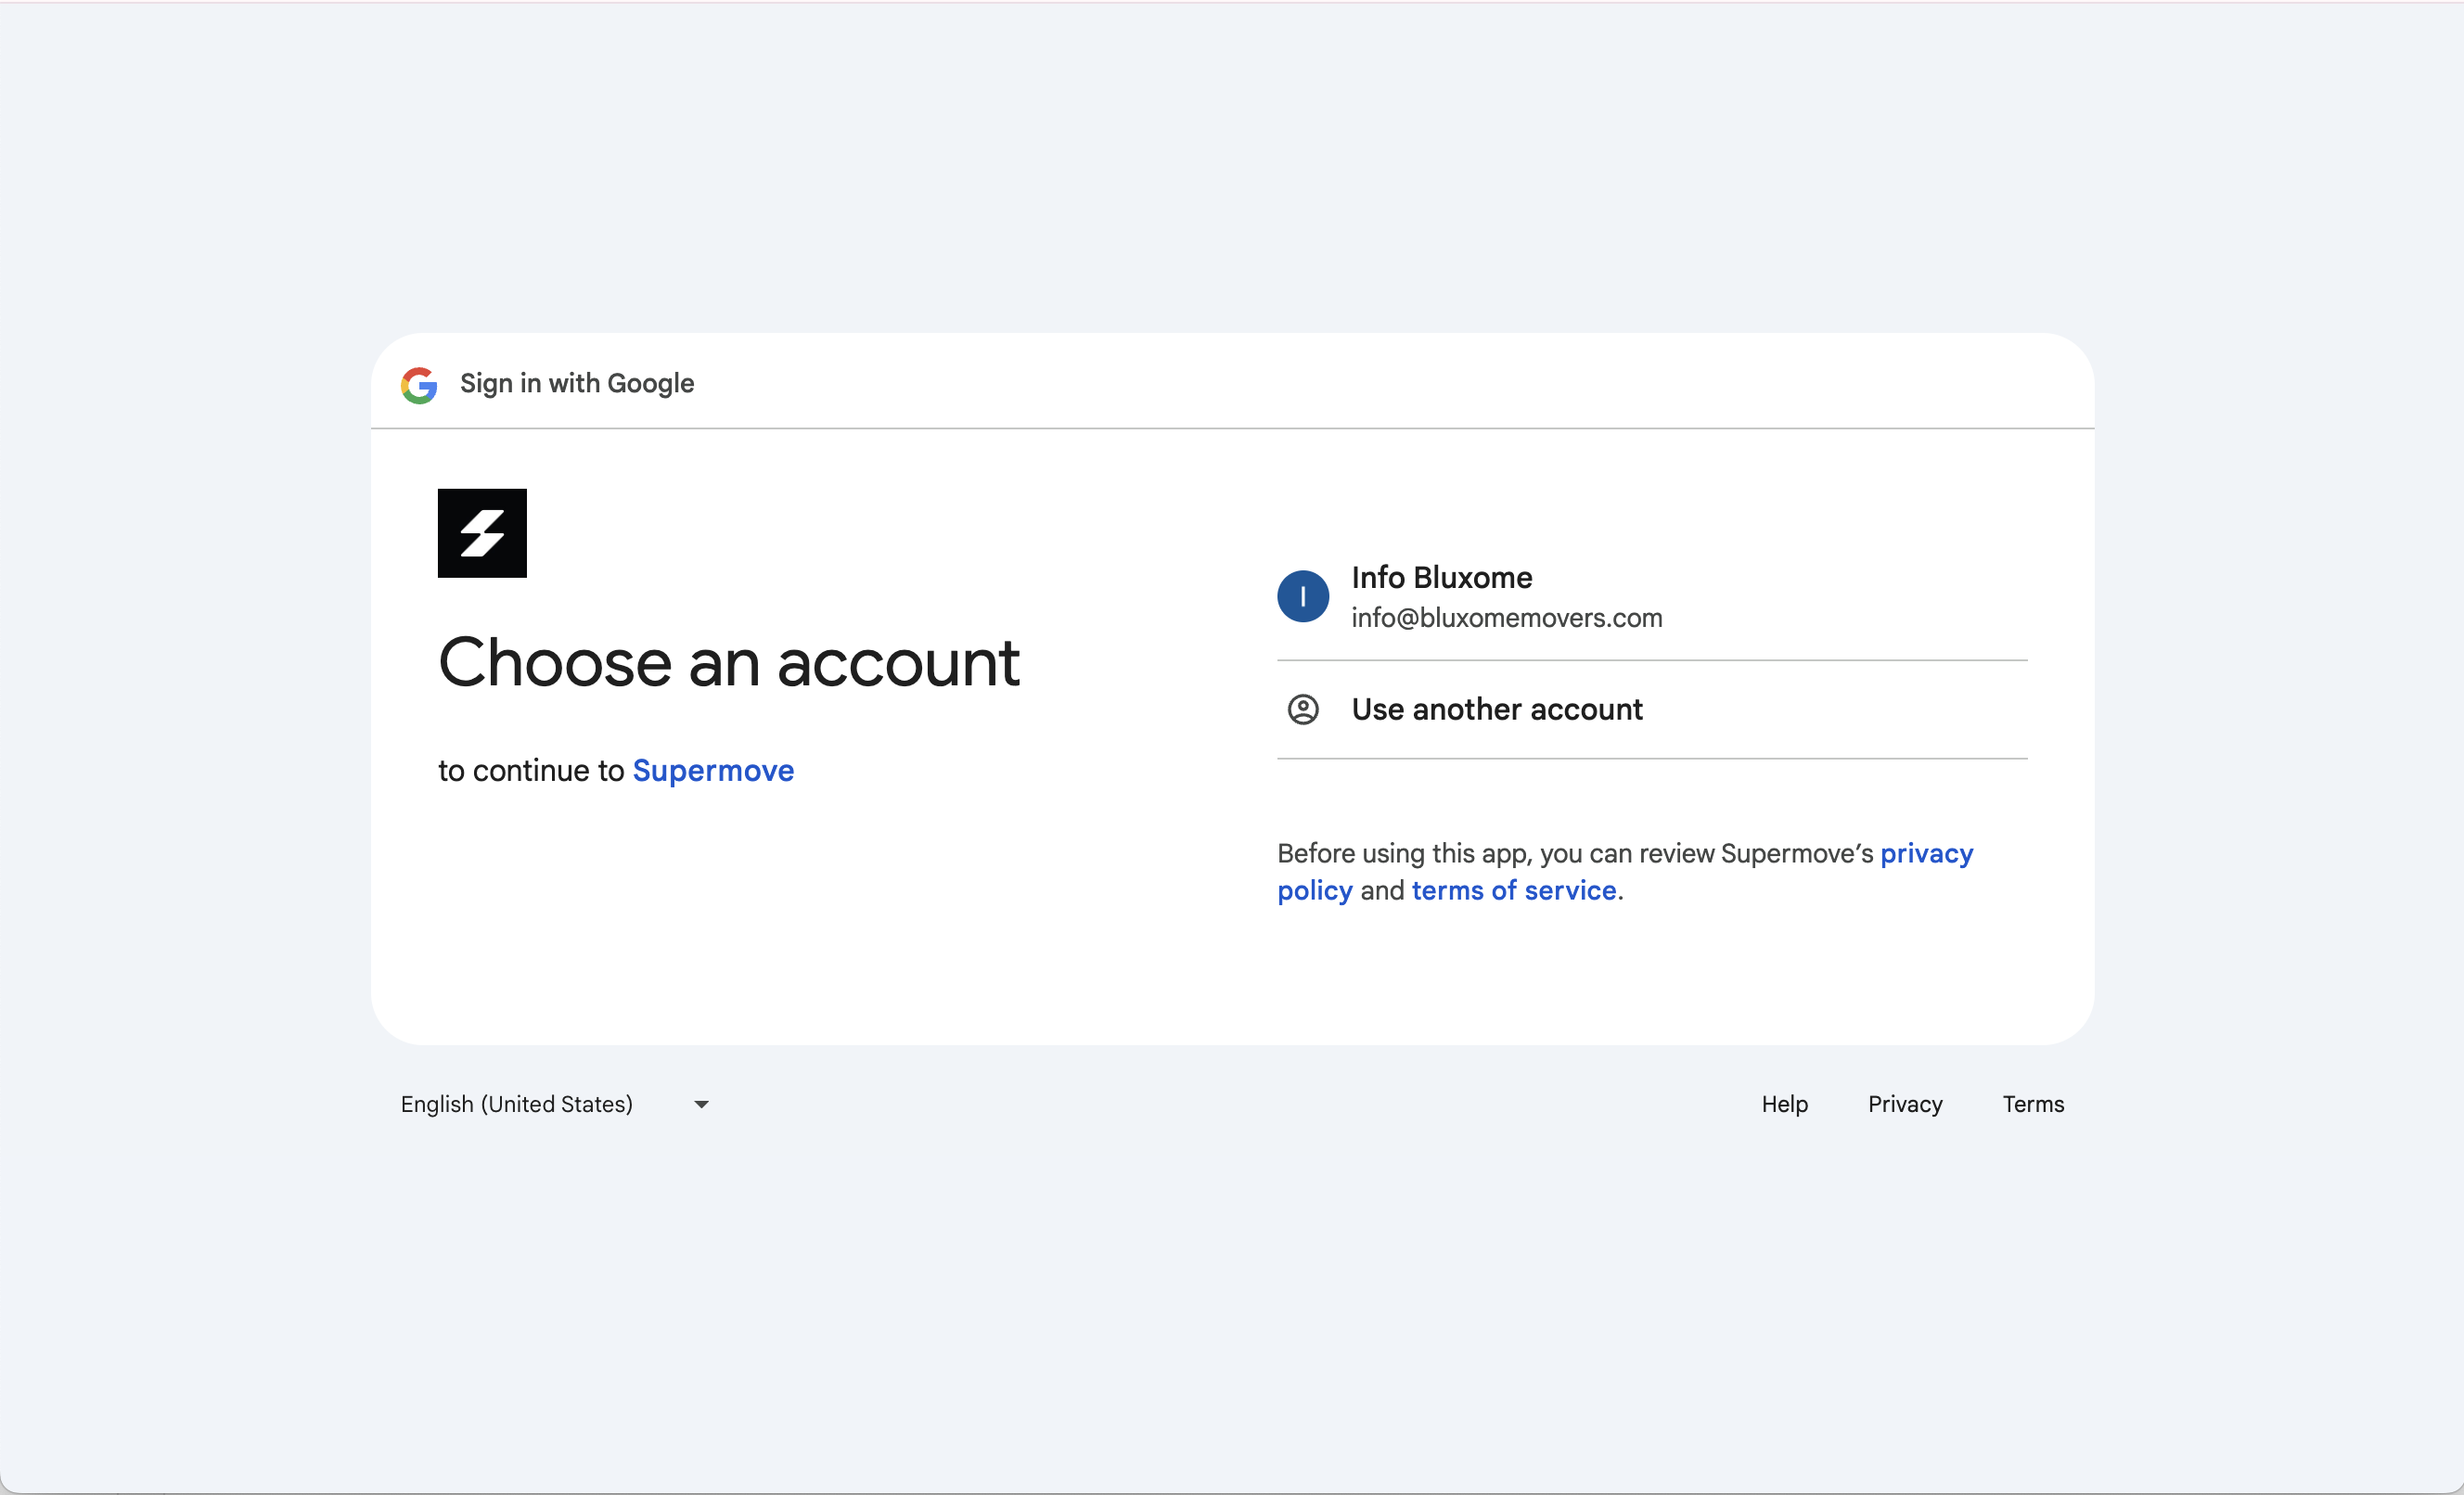Click the person icon beside Use another account

tap(1303, 710)
